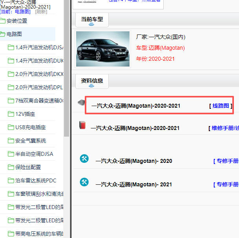
Task: Click folder icon for 1.4升汽油发动机DJS
Action: point(11,47)
